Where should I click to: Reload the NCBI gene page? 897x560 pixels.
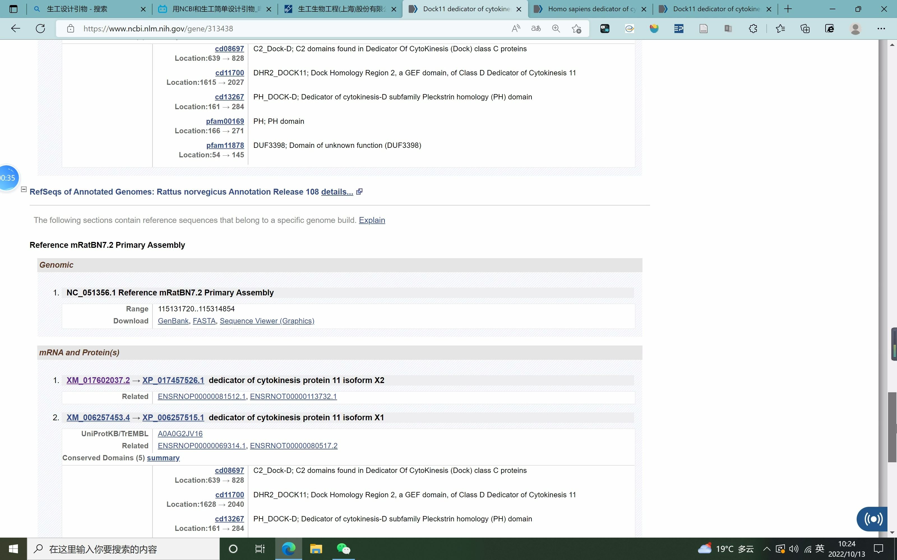(x=40, y=29)
